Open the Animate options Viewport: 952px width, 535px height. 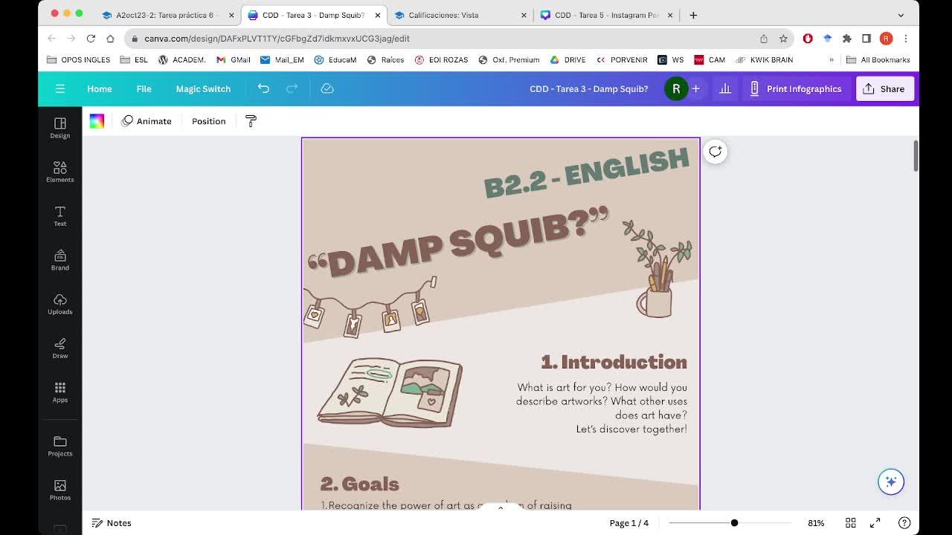(x=147, y=121)
